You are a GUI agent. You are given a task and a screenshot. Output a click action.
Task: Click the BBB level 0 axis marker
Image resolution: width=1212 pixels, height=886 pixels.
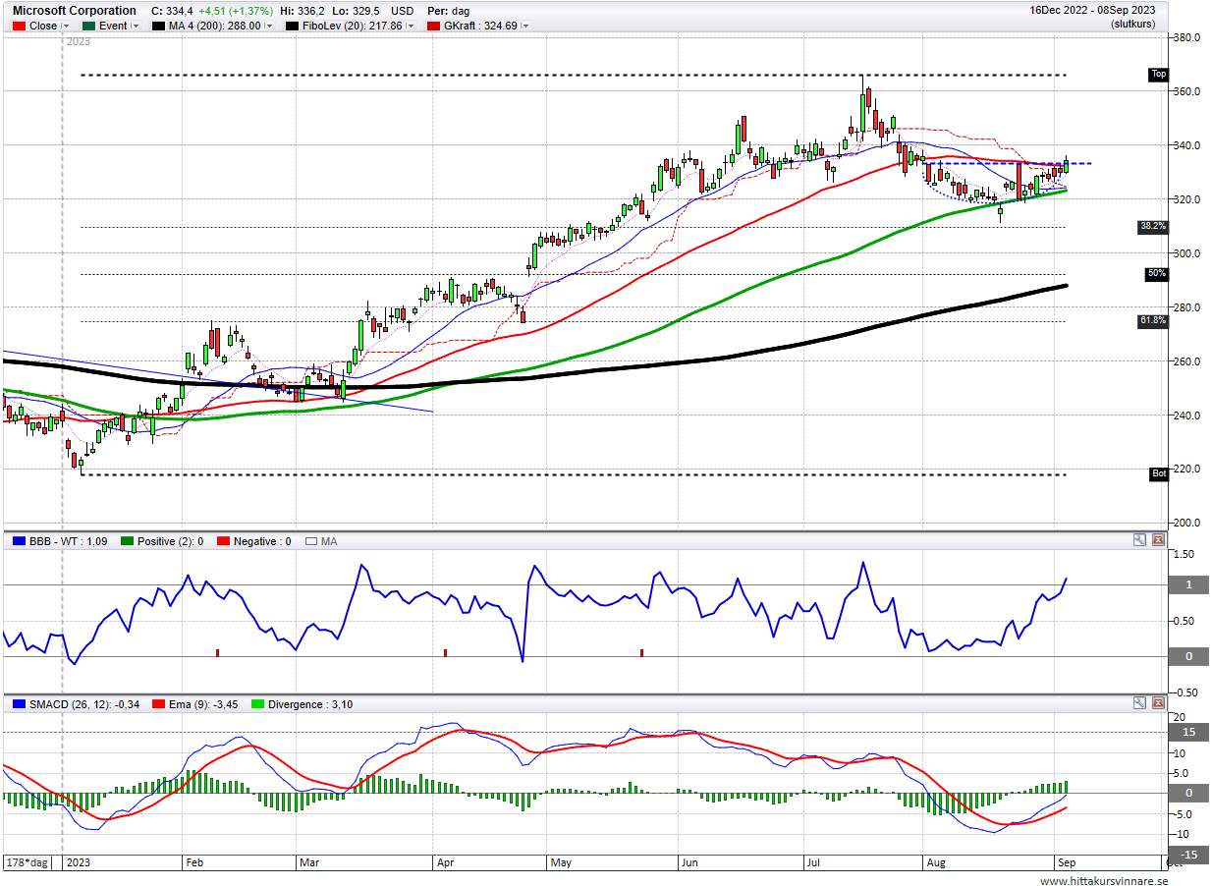[x=1188, y=656]
